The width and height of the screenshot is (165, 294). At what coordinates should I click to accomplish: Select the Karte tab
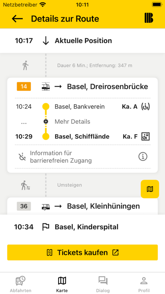click(x=62, y=284)
